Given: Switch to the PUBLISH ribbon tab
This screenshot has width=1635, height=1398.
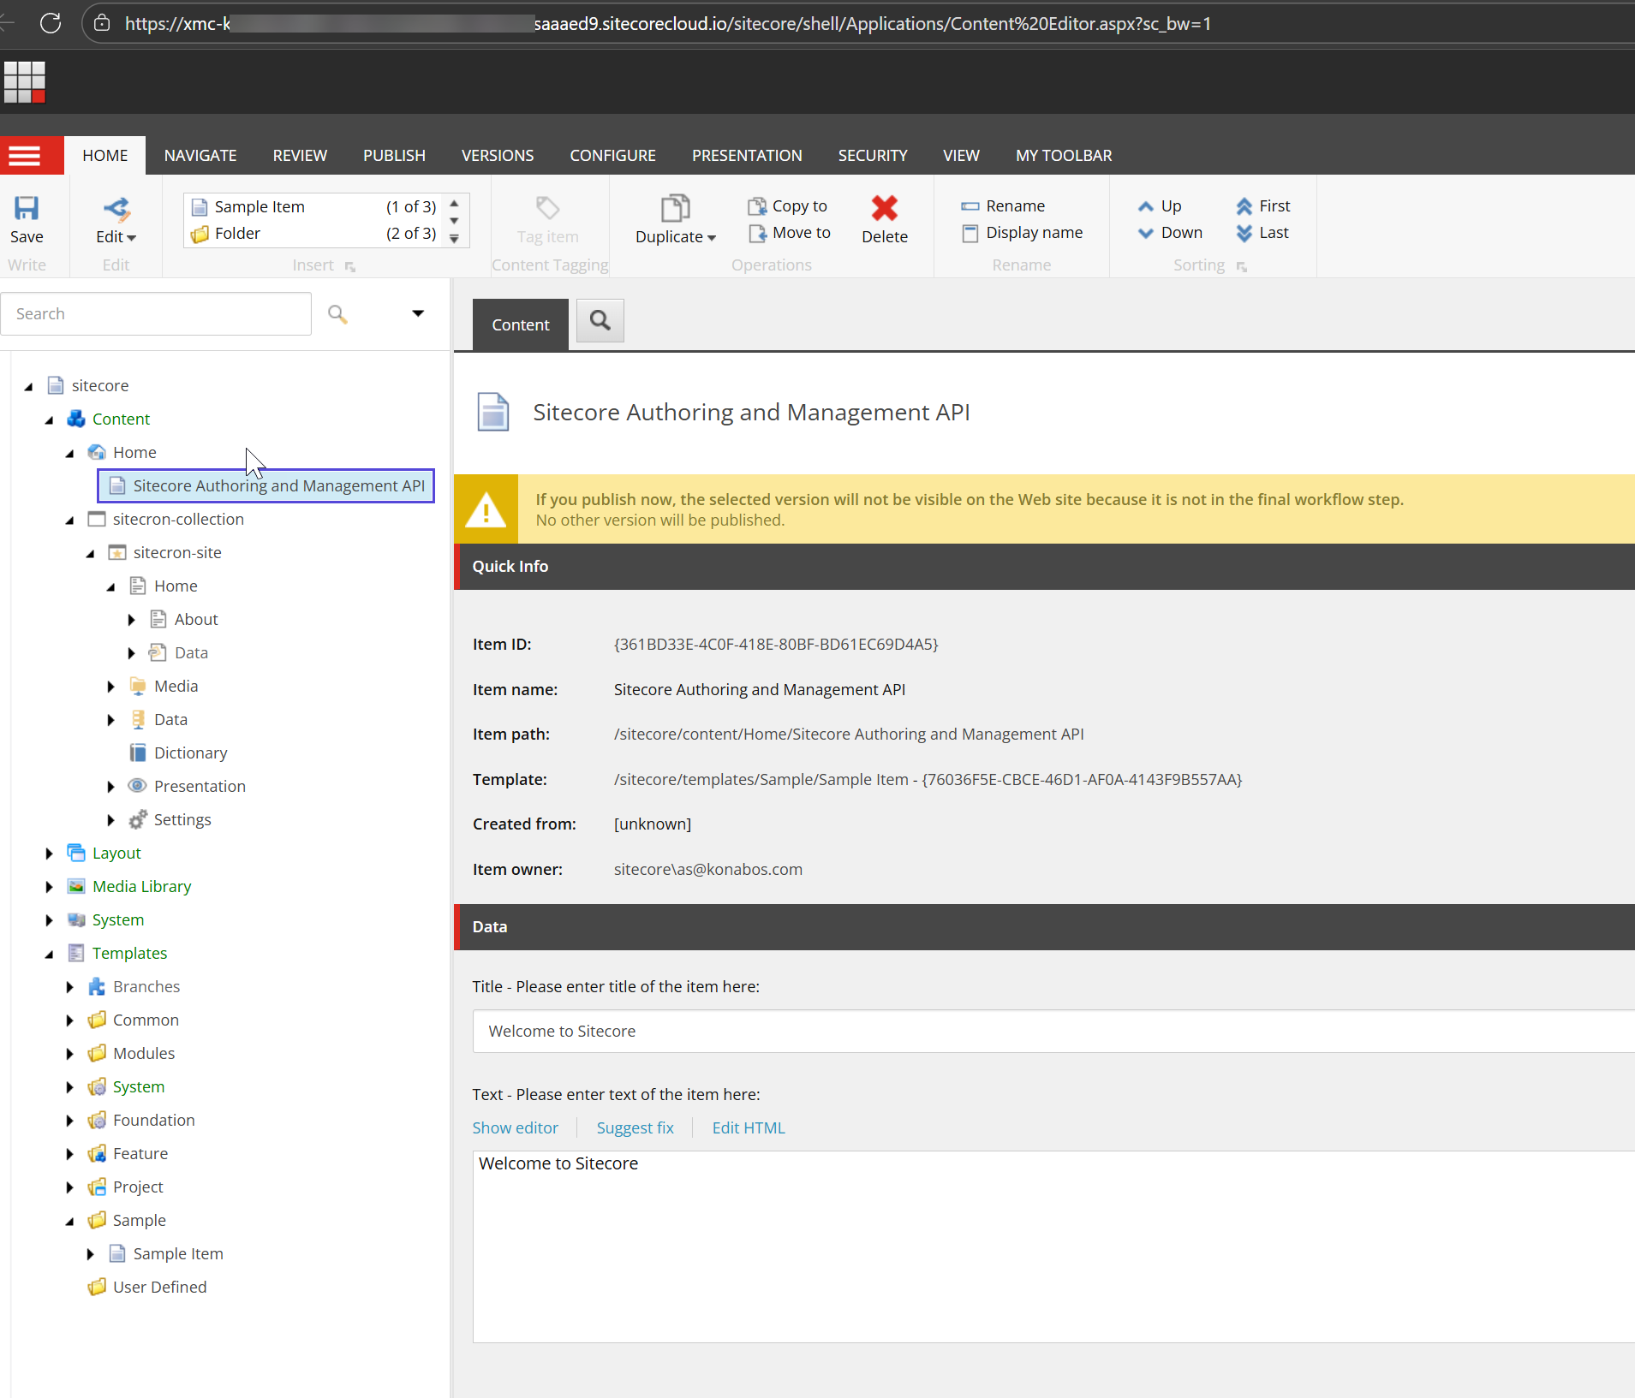Looking at the screenshot, I should point(394,156).
